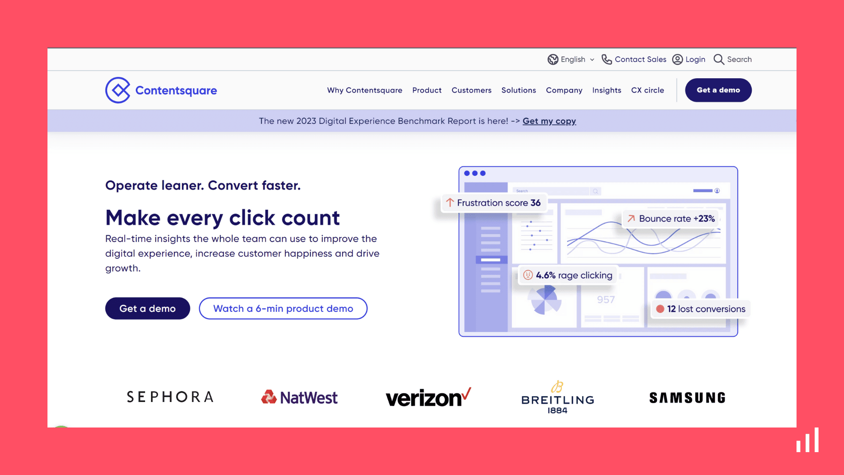The image size is (844, 475).
Task: Toggle the CX circle navigation tab
Action: pyautogui.click(x=648, y=90)
